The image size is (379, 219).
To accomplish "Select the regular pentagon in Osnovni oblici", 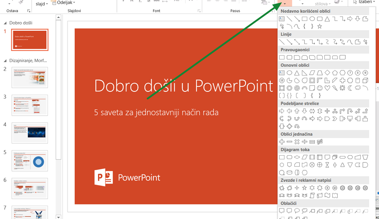I will point(335,73).
